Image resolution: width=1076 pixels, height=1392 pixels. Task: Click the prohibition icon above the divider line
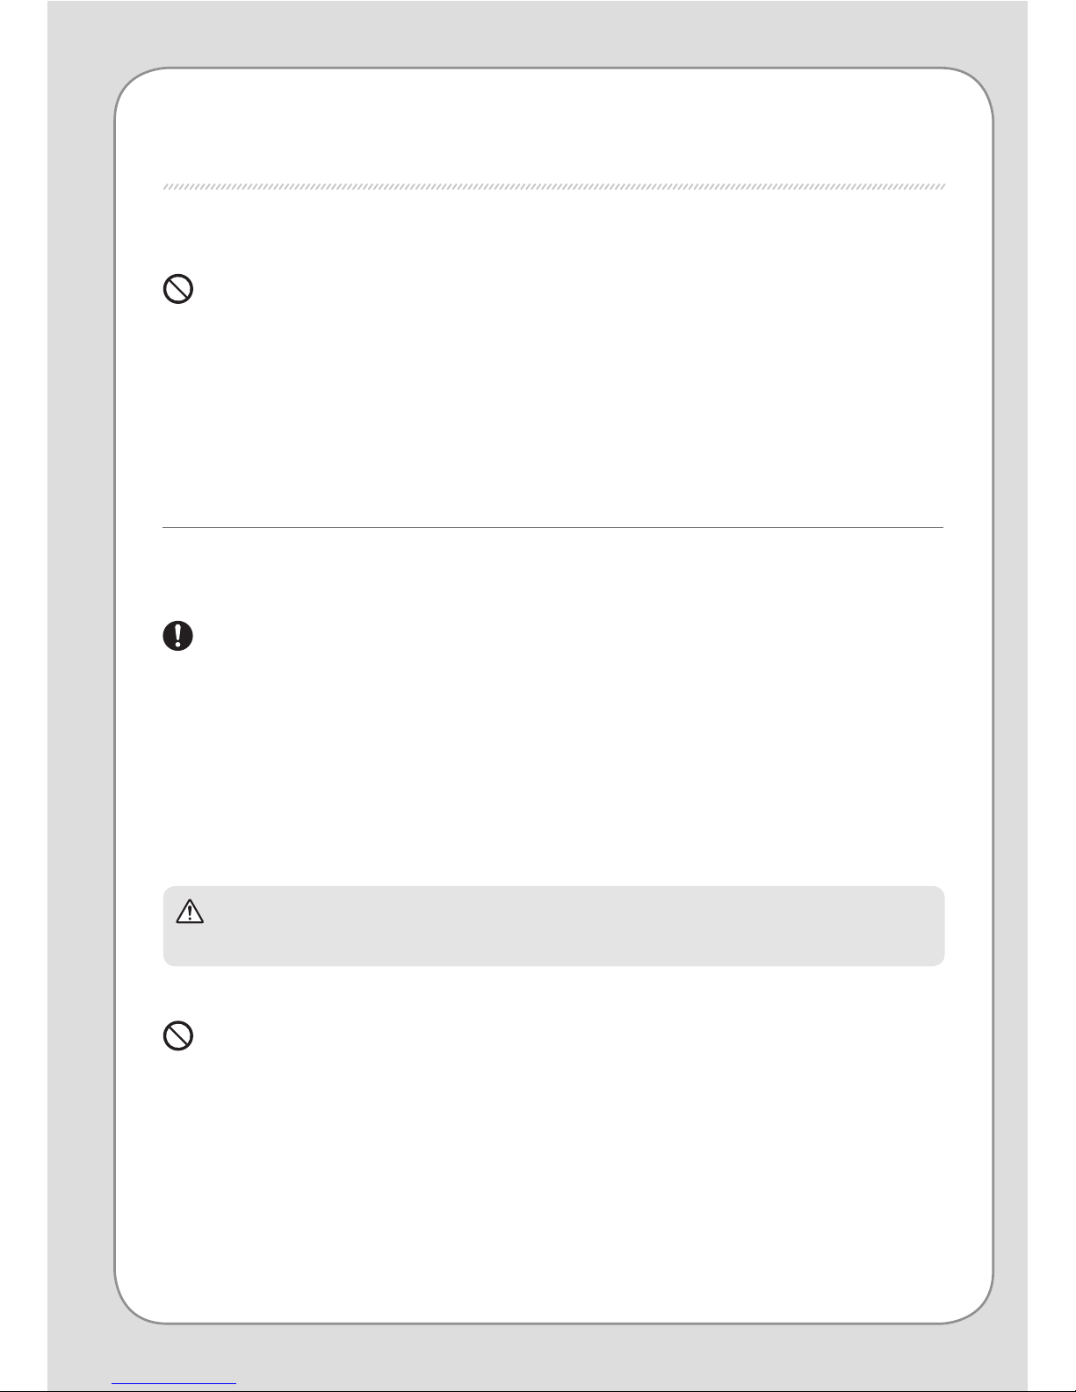point(178,290)
